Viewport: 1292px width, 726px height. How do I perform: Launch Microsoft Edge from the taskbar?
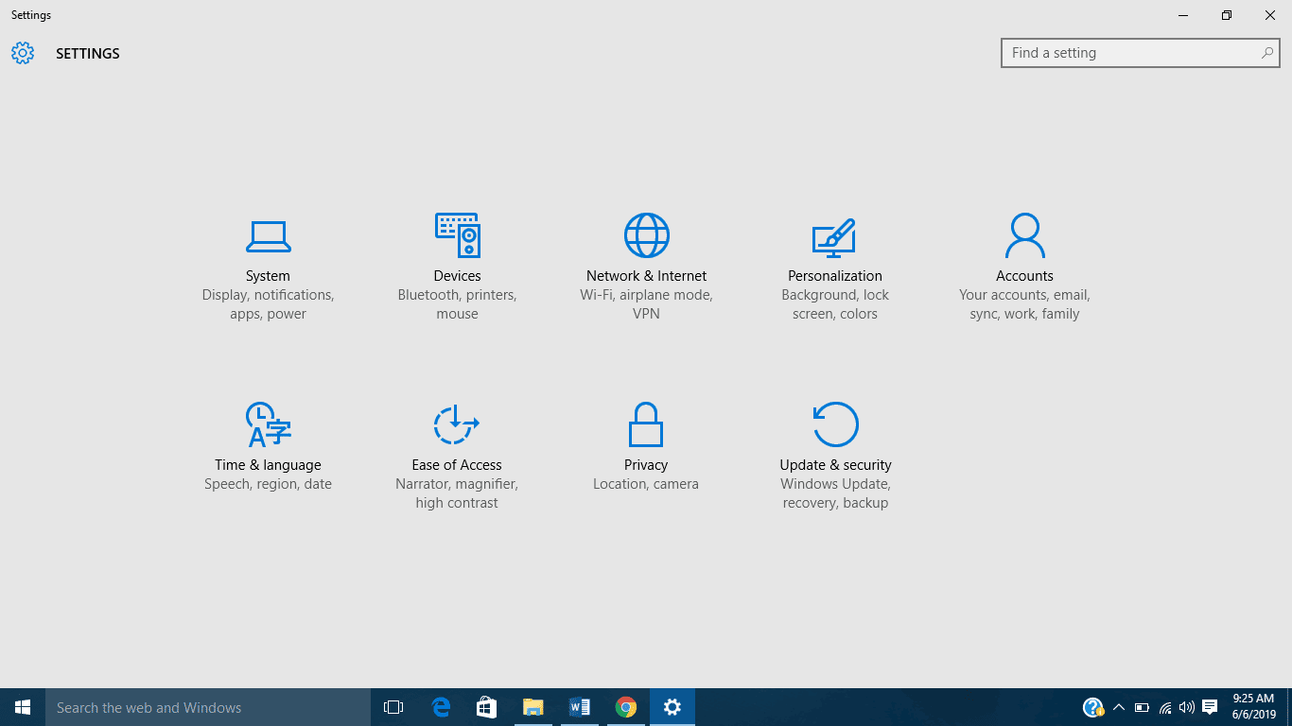coord(441,707)
